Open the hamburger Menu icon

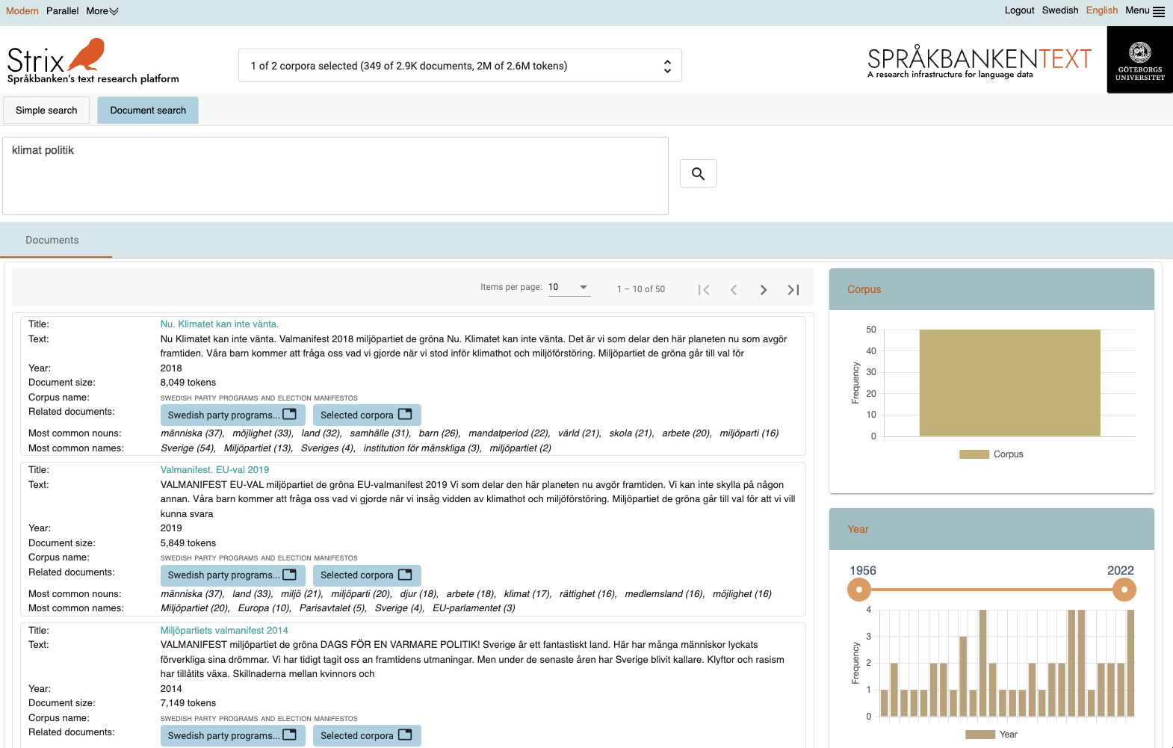(1159, 11)
